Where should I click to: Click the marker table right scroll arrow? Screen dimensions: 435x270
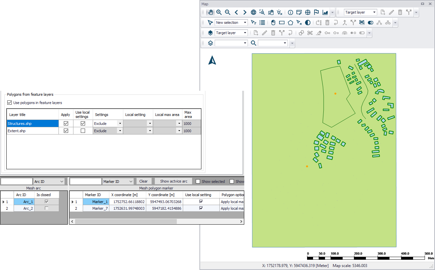pyautogui.click(x=241, y=221)
